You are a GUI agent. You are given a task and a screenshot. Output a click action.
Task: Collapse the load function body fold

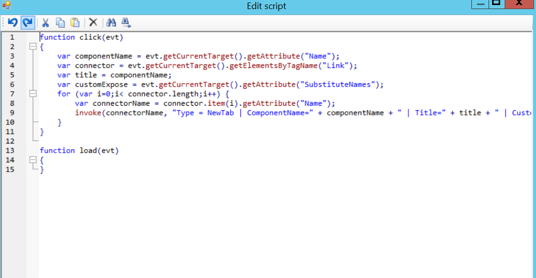[x=33, y=160]
